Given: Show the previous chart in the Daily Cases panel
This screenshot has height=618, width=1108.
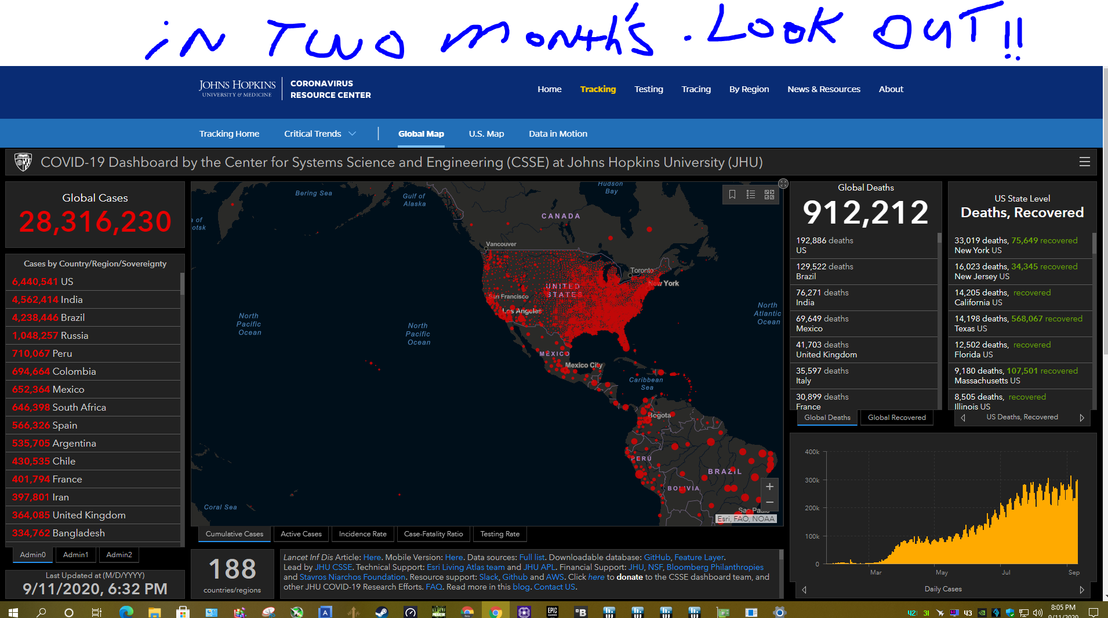Looking at the screenshot, I should 804,590.
